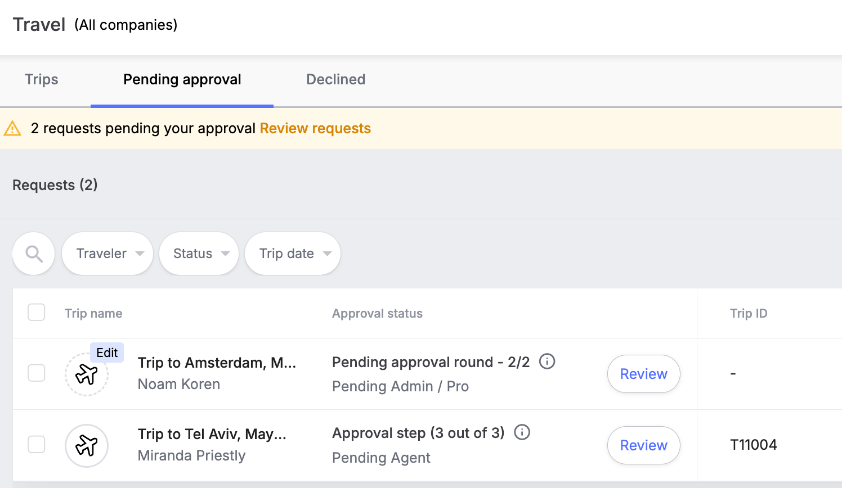Check the Trip to Tel Aviv row checkbox
Screen dimensions: 842x488
37,444
